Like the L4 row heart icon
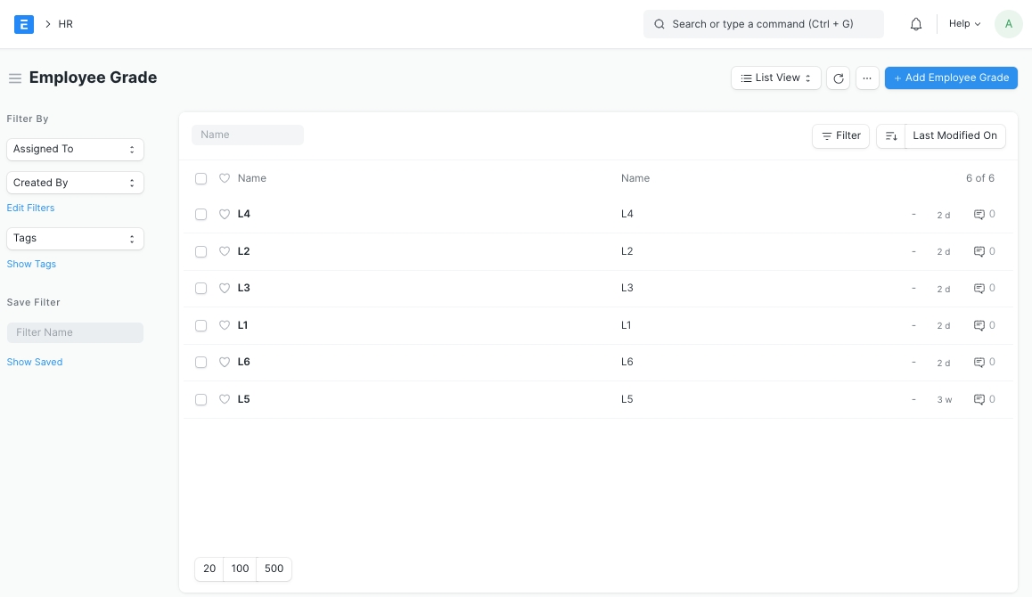The image size is (1032, 597). click(225, 215)
